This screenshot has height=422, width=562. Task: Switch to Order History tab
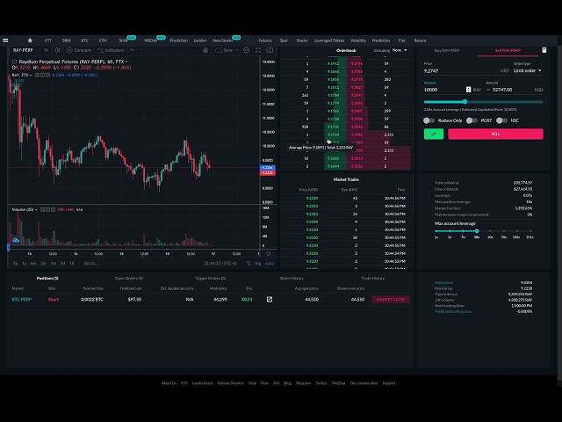[292, 279]
